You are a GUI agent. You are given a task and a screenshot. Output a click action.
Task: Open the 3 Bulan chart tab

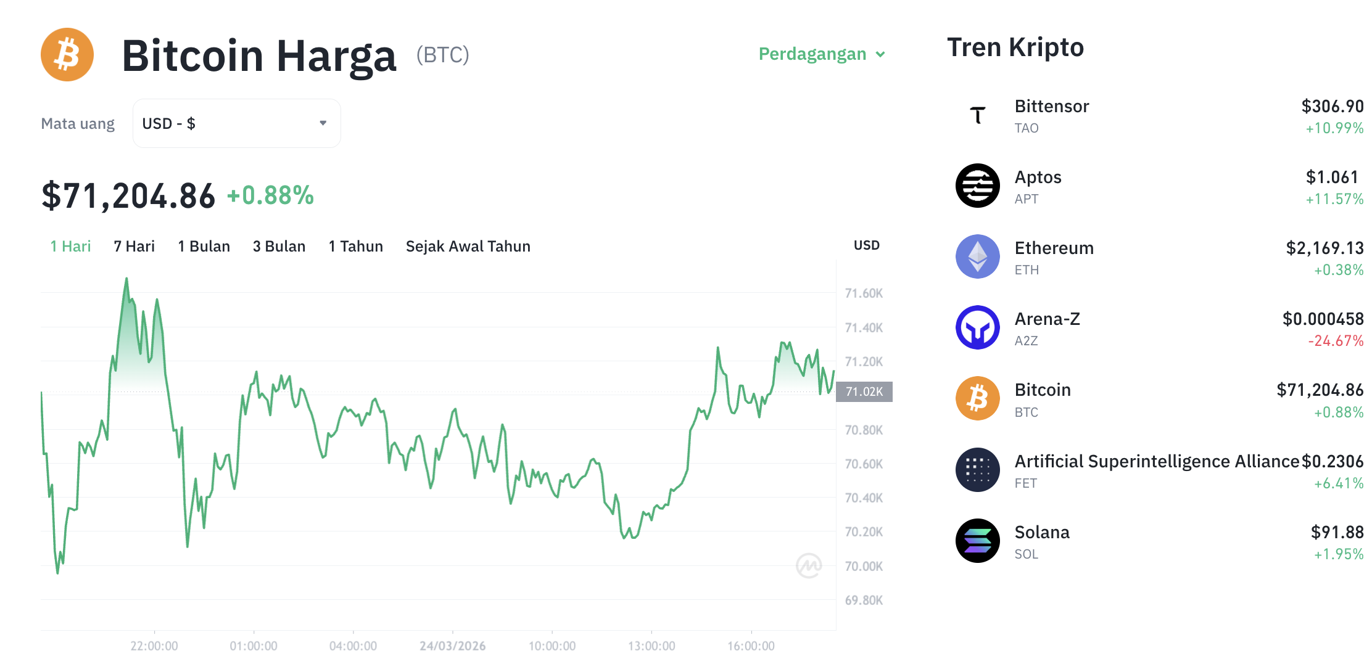[279, 246]
